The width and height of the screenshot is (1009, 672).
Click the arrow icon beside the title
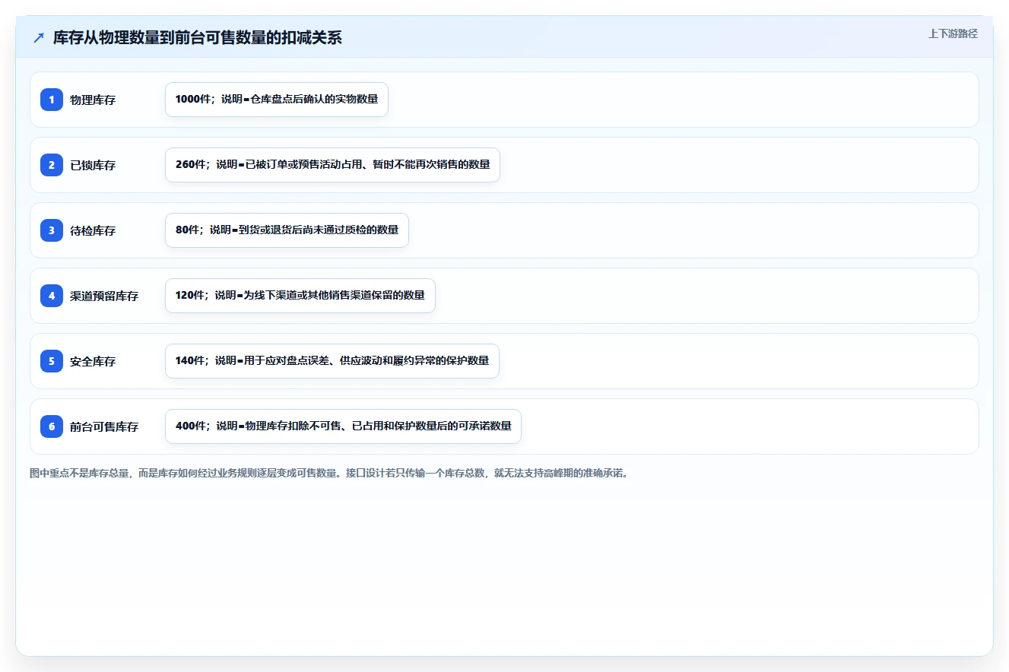(39, 38)
